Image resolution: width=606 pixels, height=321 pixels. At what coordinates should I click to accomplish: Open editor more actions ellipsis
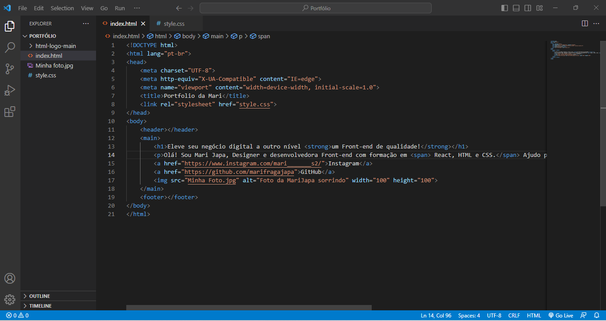coord(597,23)
